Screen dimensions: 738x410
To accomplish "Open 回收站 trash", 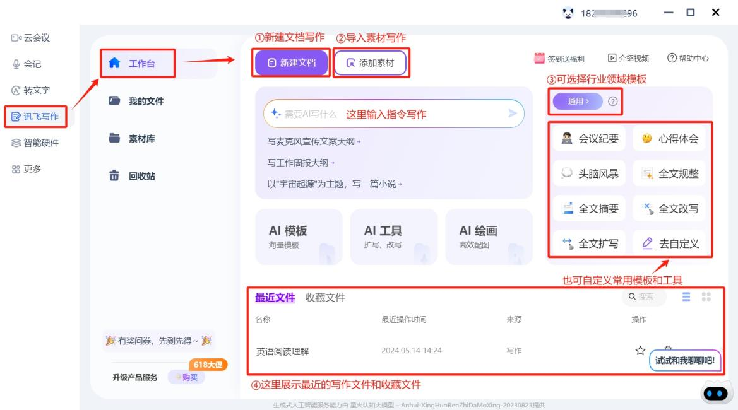I will point(132,176).
